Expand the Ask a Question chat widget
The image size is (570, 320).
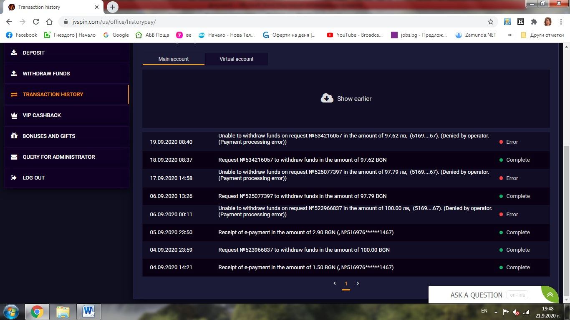tap(550, 295)
